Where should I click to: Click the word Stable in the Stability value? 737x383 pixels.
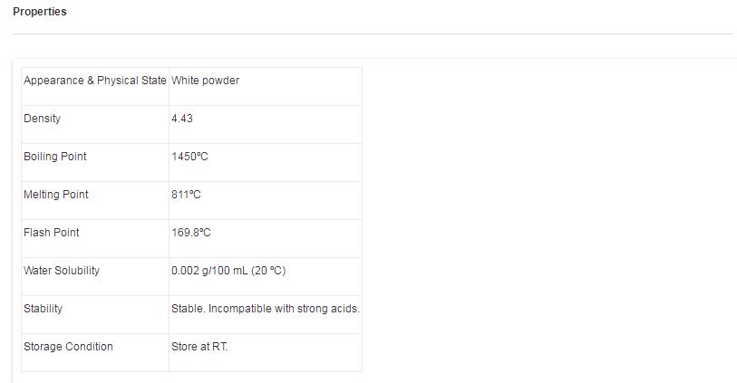188,309
